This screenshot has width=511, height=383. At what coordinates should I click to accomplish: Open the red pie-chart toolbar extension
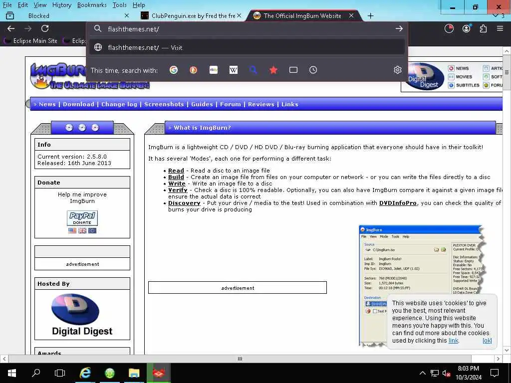tap(449, 28)
